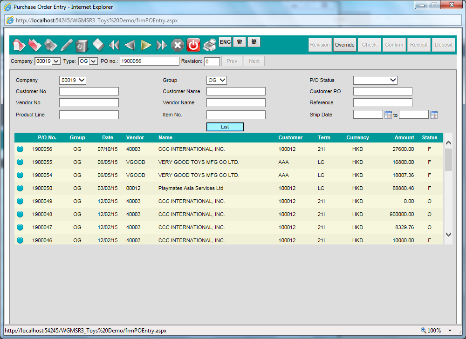
Task: Sort by the Name column header
Action: coord(165,137)
